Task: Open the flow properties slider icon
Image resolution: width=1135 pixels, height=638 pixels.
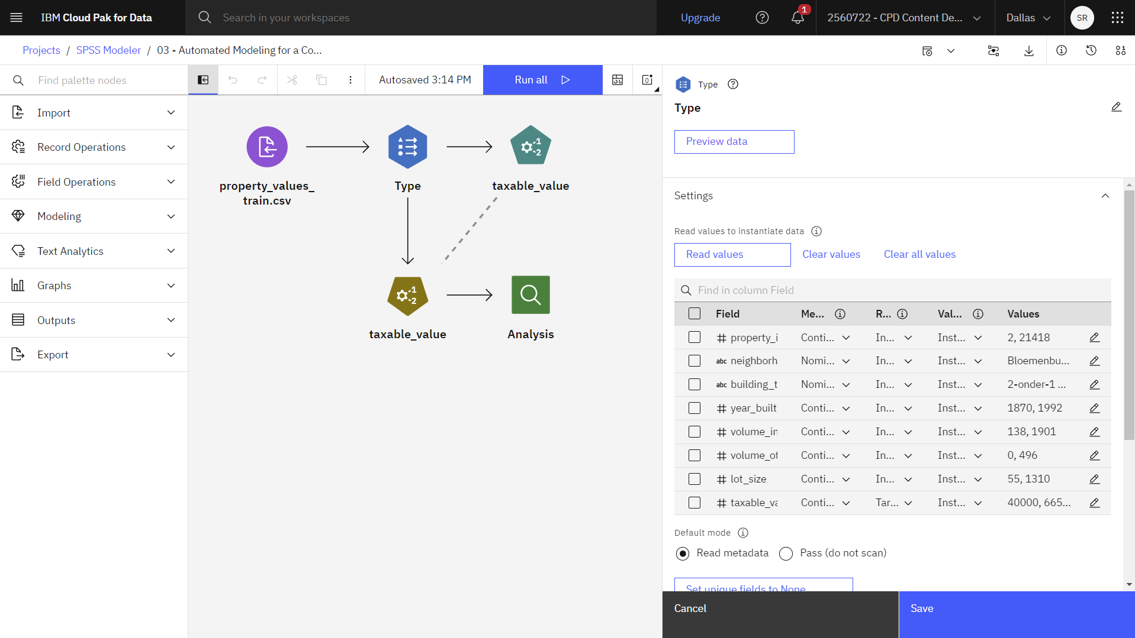Action: 1121,51
